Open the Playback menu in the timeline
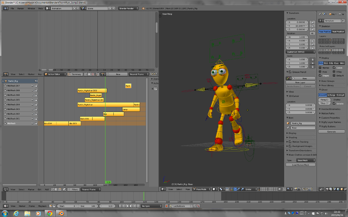This screenshot has width=348, height=217. click(x=42, y=206)
